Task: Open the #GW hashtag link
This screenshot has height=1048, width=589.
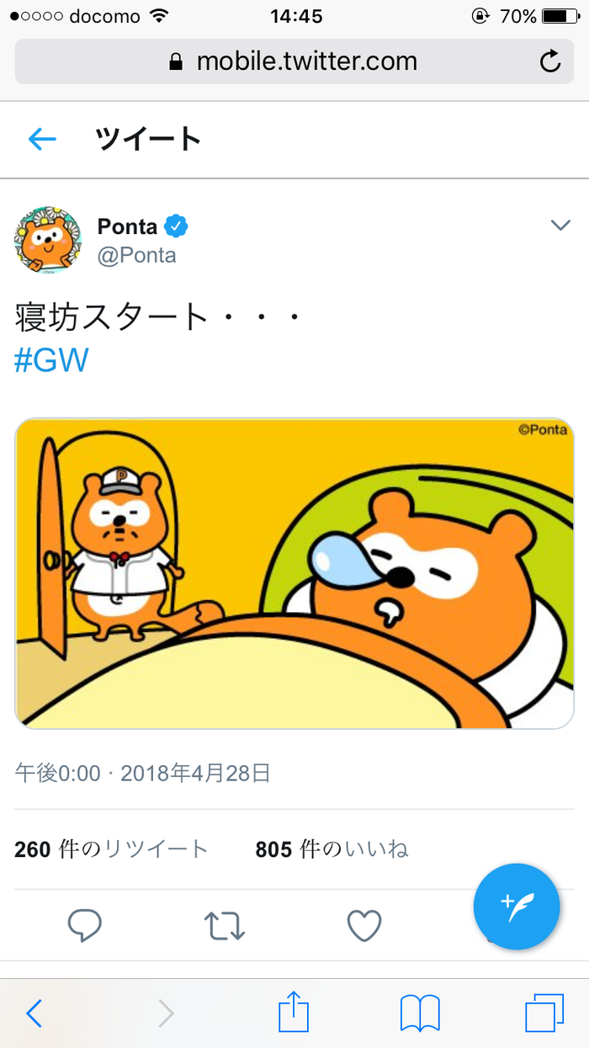Action: tap(51, 360)
